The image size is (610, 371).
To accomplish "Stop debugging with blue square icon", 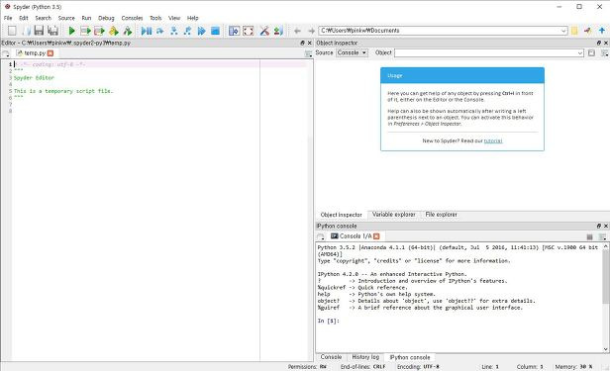I will tap(215, 31).
